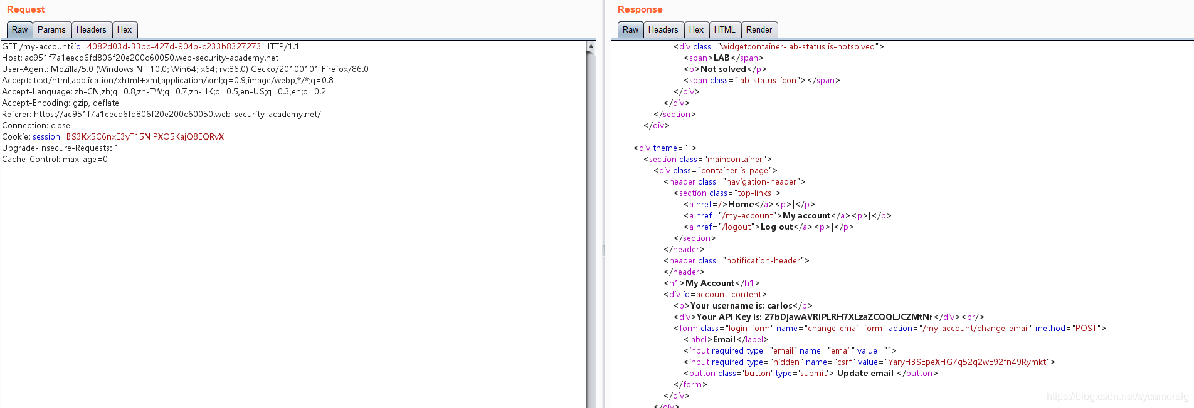Image resolution: width=1194 pixels, height=408 pixels.
Task: Click the Connection: close line
Action: pyautogui.click(x=36, y=126)
